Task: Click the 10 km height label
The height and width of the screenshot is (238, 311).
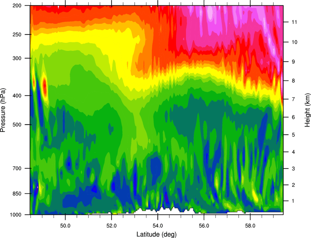Action: click(295, 42)
